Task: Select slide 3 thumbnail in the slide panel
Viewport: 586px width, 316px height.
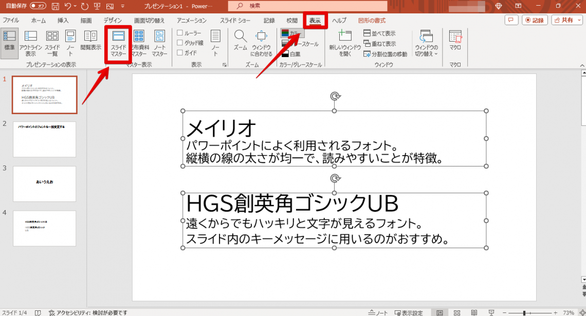Action: (45, 183)
